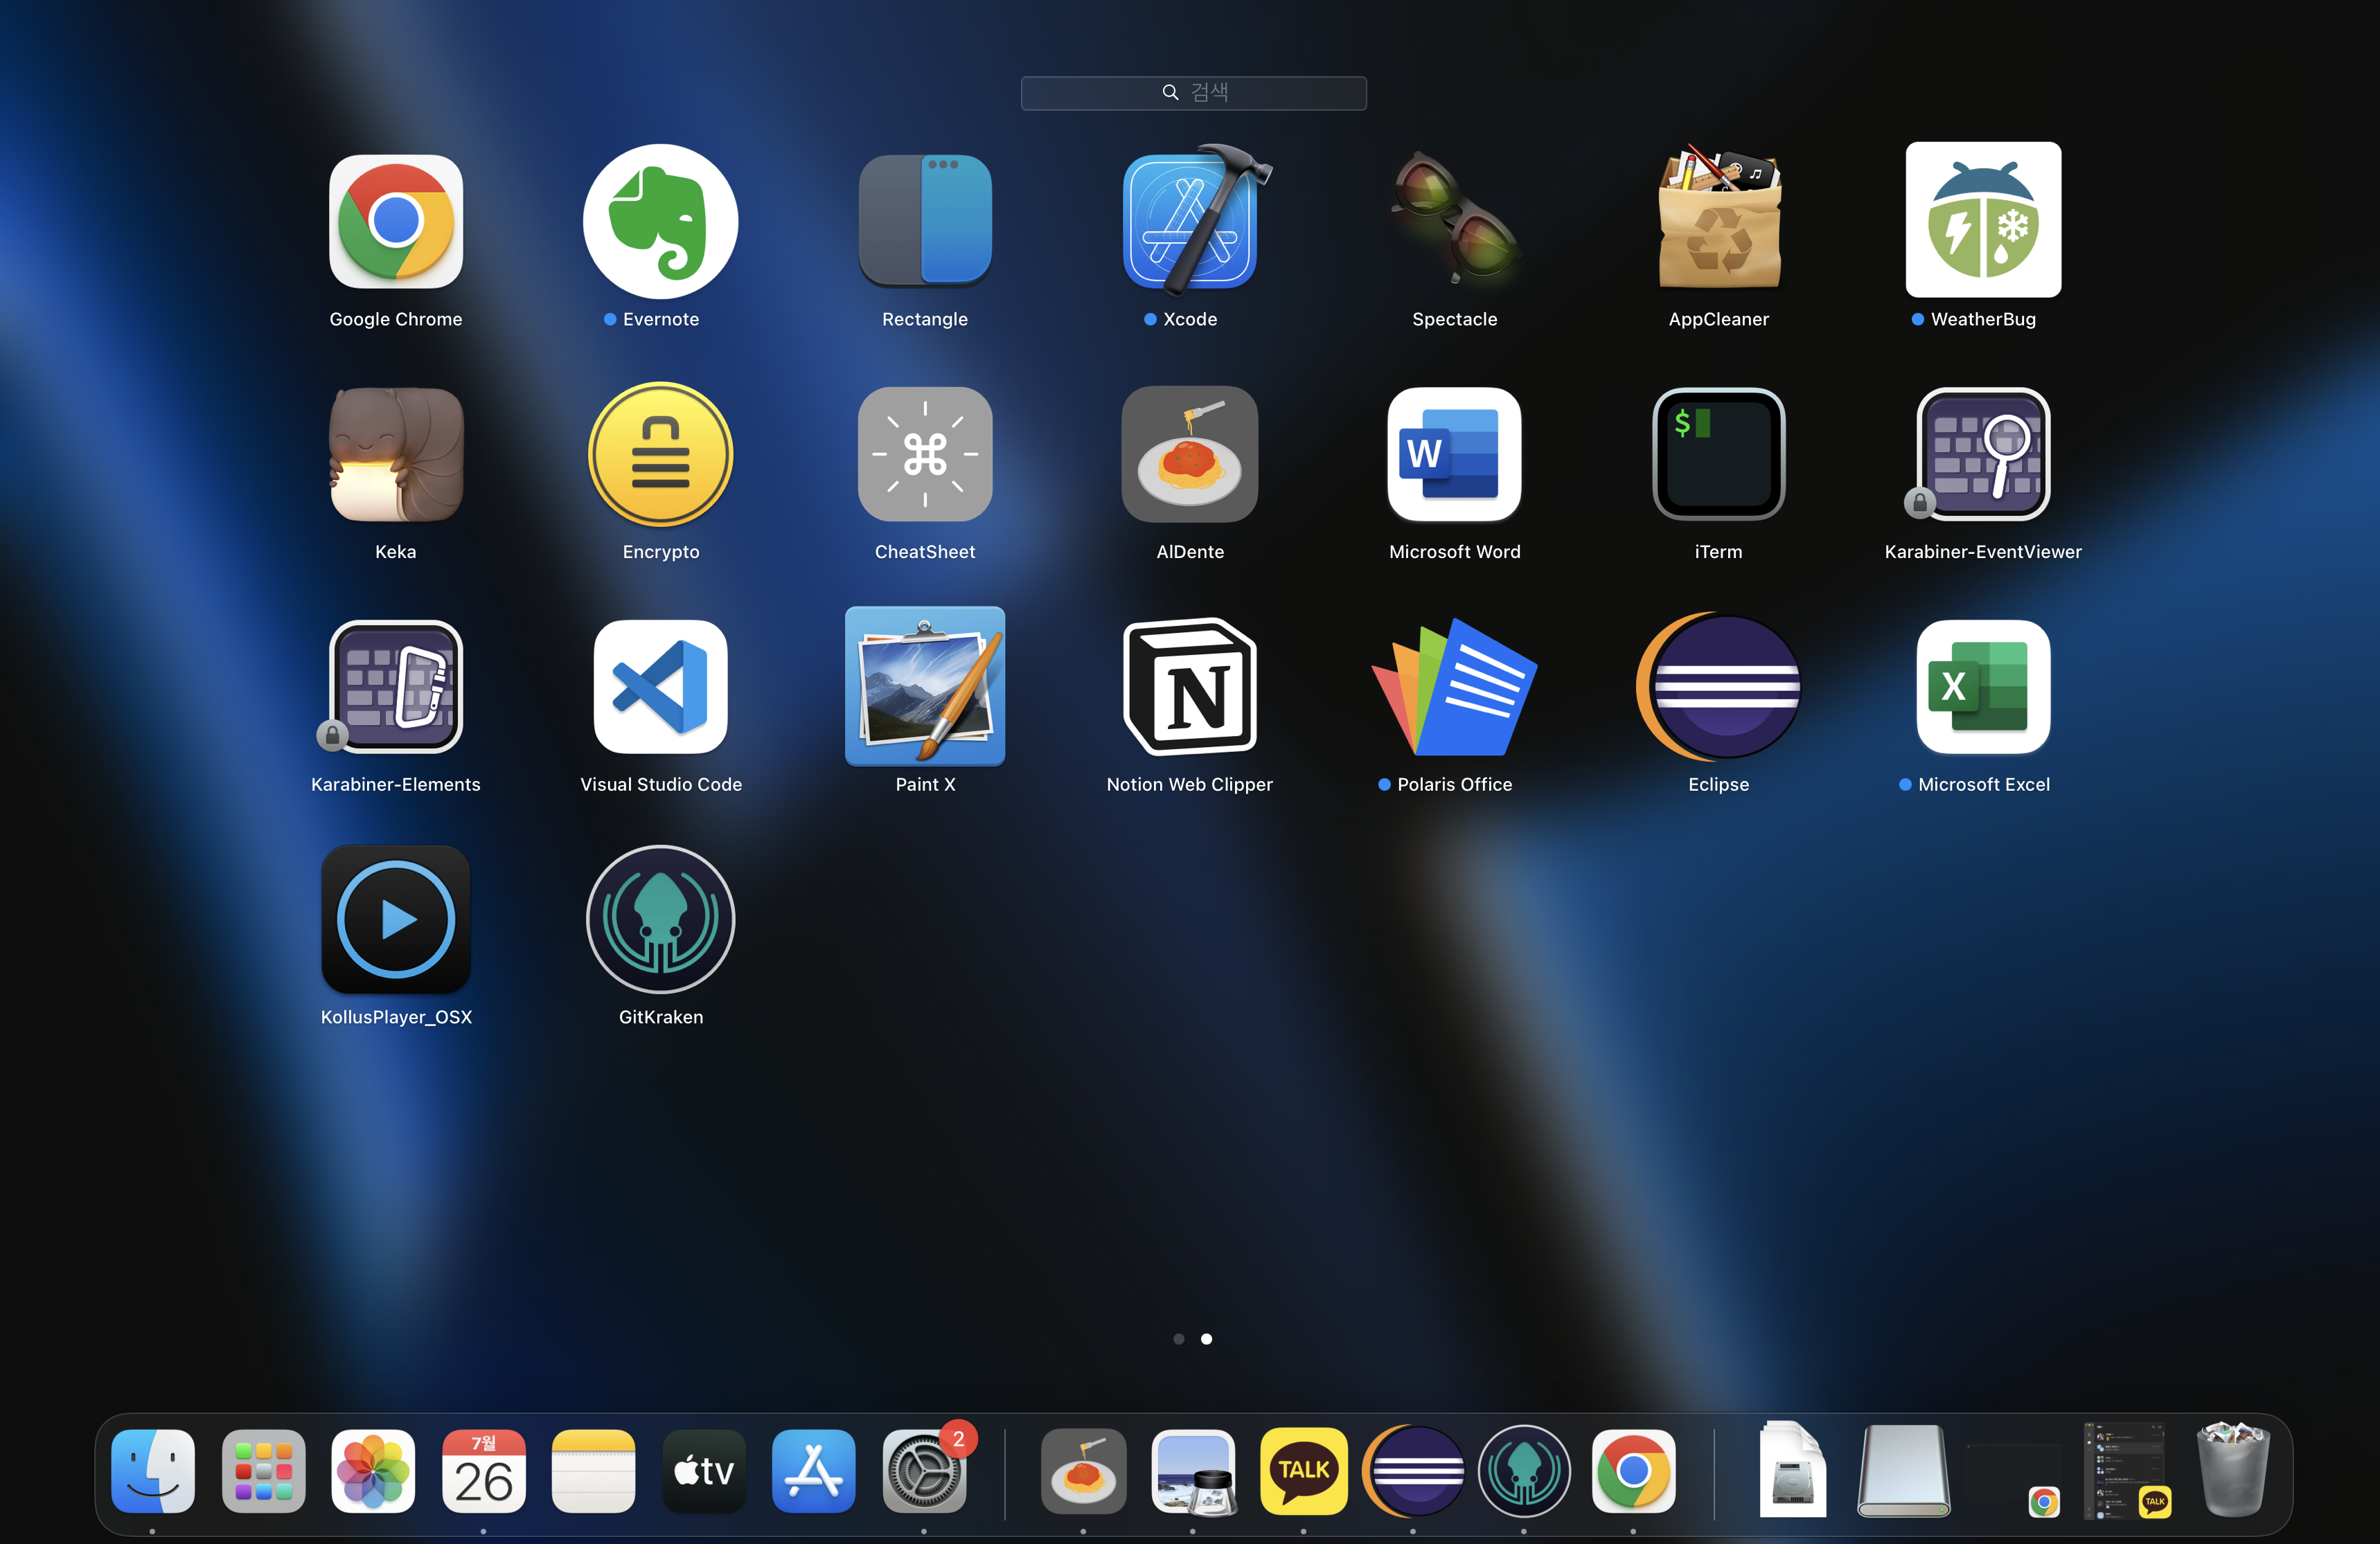Open the minimized Chrome window in Dock
The width and height of the screenshot is (2380, 1544).
pos(2014,1480)
